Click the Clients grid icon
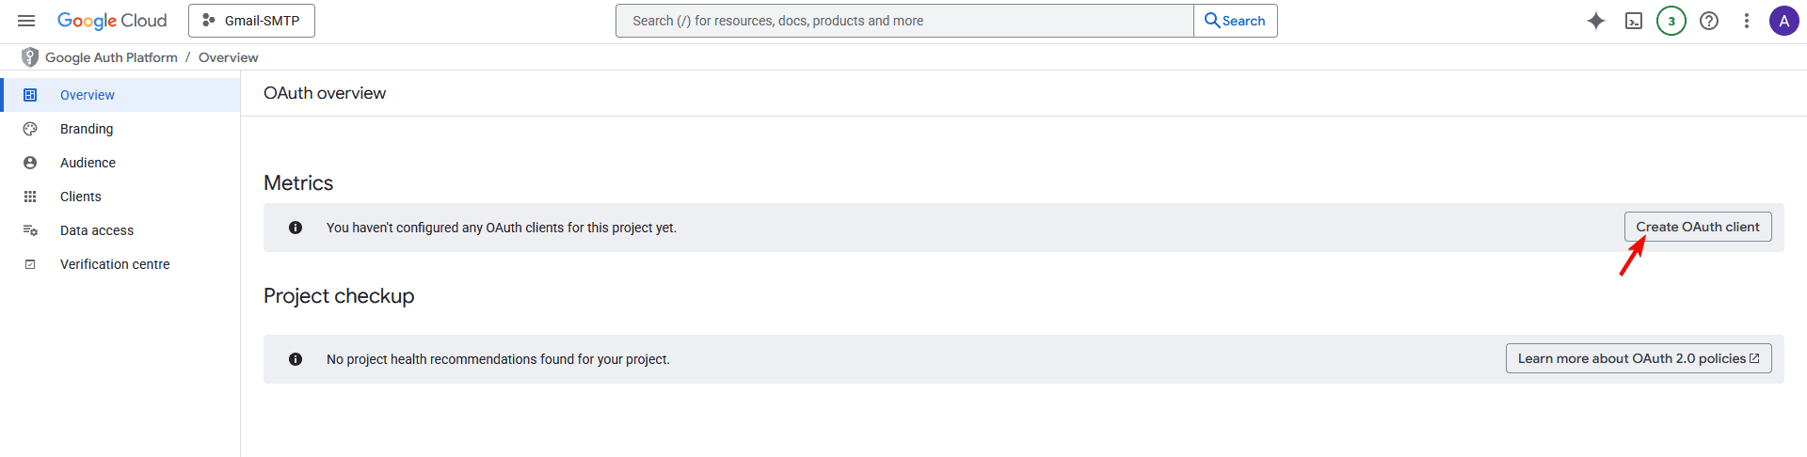 click(x=30, y=197)
